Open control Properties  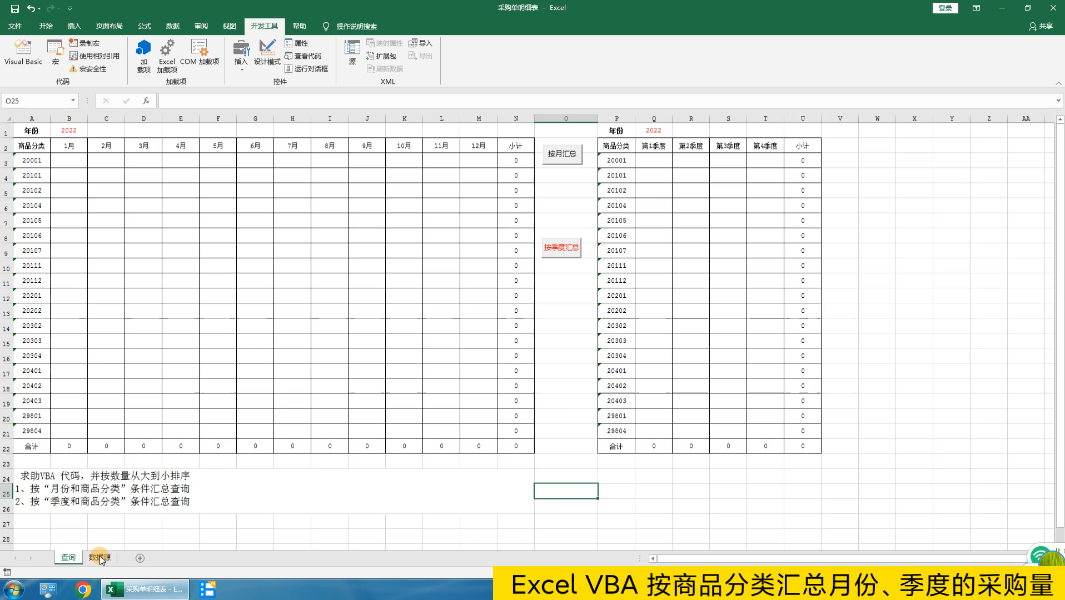pyautogui.click(x=296, y=43)
